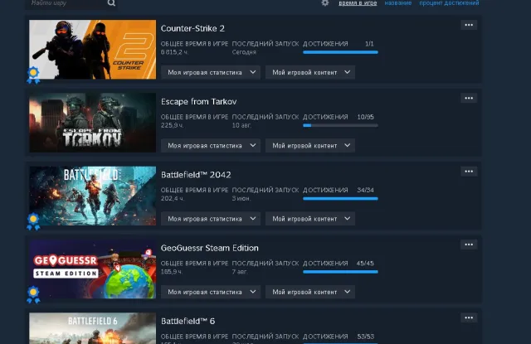The width and height of the screenshot is (531, 344).
Task: Click Counter-Strike 2 last launch 'Сегодня'
Action: click(x=244, y=52)
